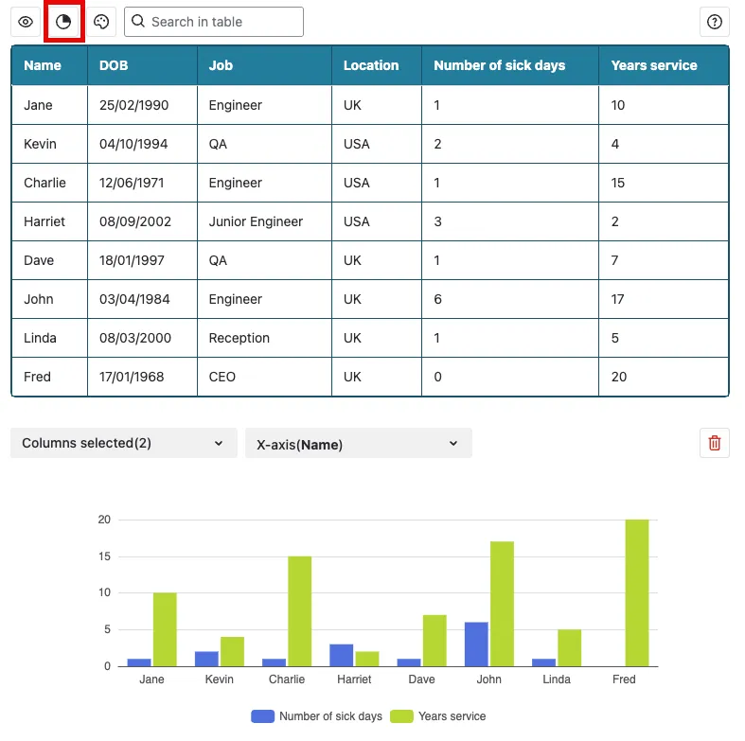The height and width of the screenshot is (741, 745).
Task: Click Harriet's sick days value 3
Action: (437, 221)
